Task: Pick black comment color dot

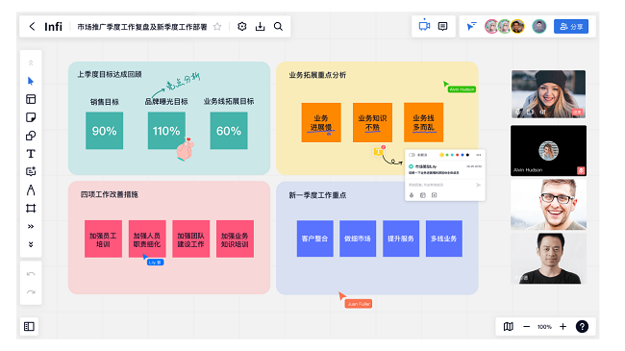Action: click(467, 155)
